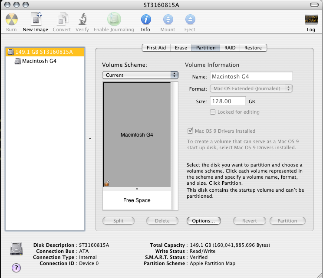
Task: Click the Connection Bus ATA value
Action: [x=84, y=251]
